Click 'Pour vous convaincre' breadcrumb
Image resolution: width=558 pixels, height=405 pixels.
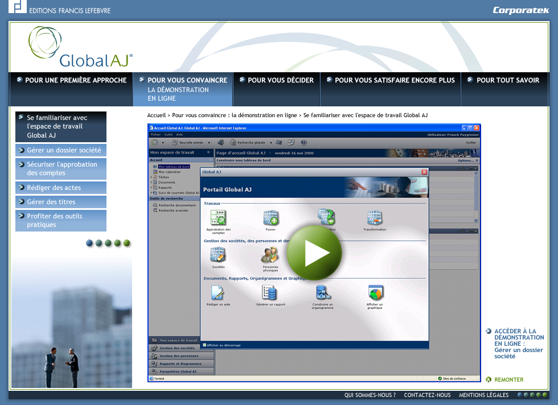(235, 115)
